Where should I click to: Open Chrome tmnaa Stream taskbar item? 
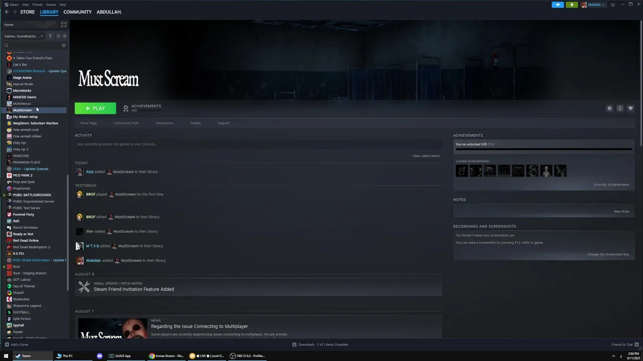(167, 356)
